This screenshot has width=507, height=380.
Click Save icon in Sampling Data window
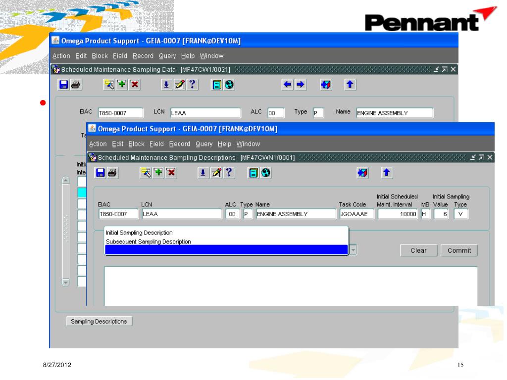click(63, 85)
